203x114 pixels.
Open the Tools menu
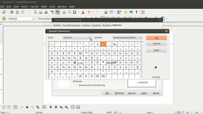tap(52, 7)
